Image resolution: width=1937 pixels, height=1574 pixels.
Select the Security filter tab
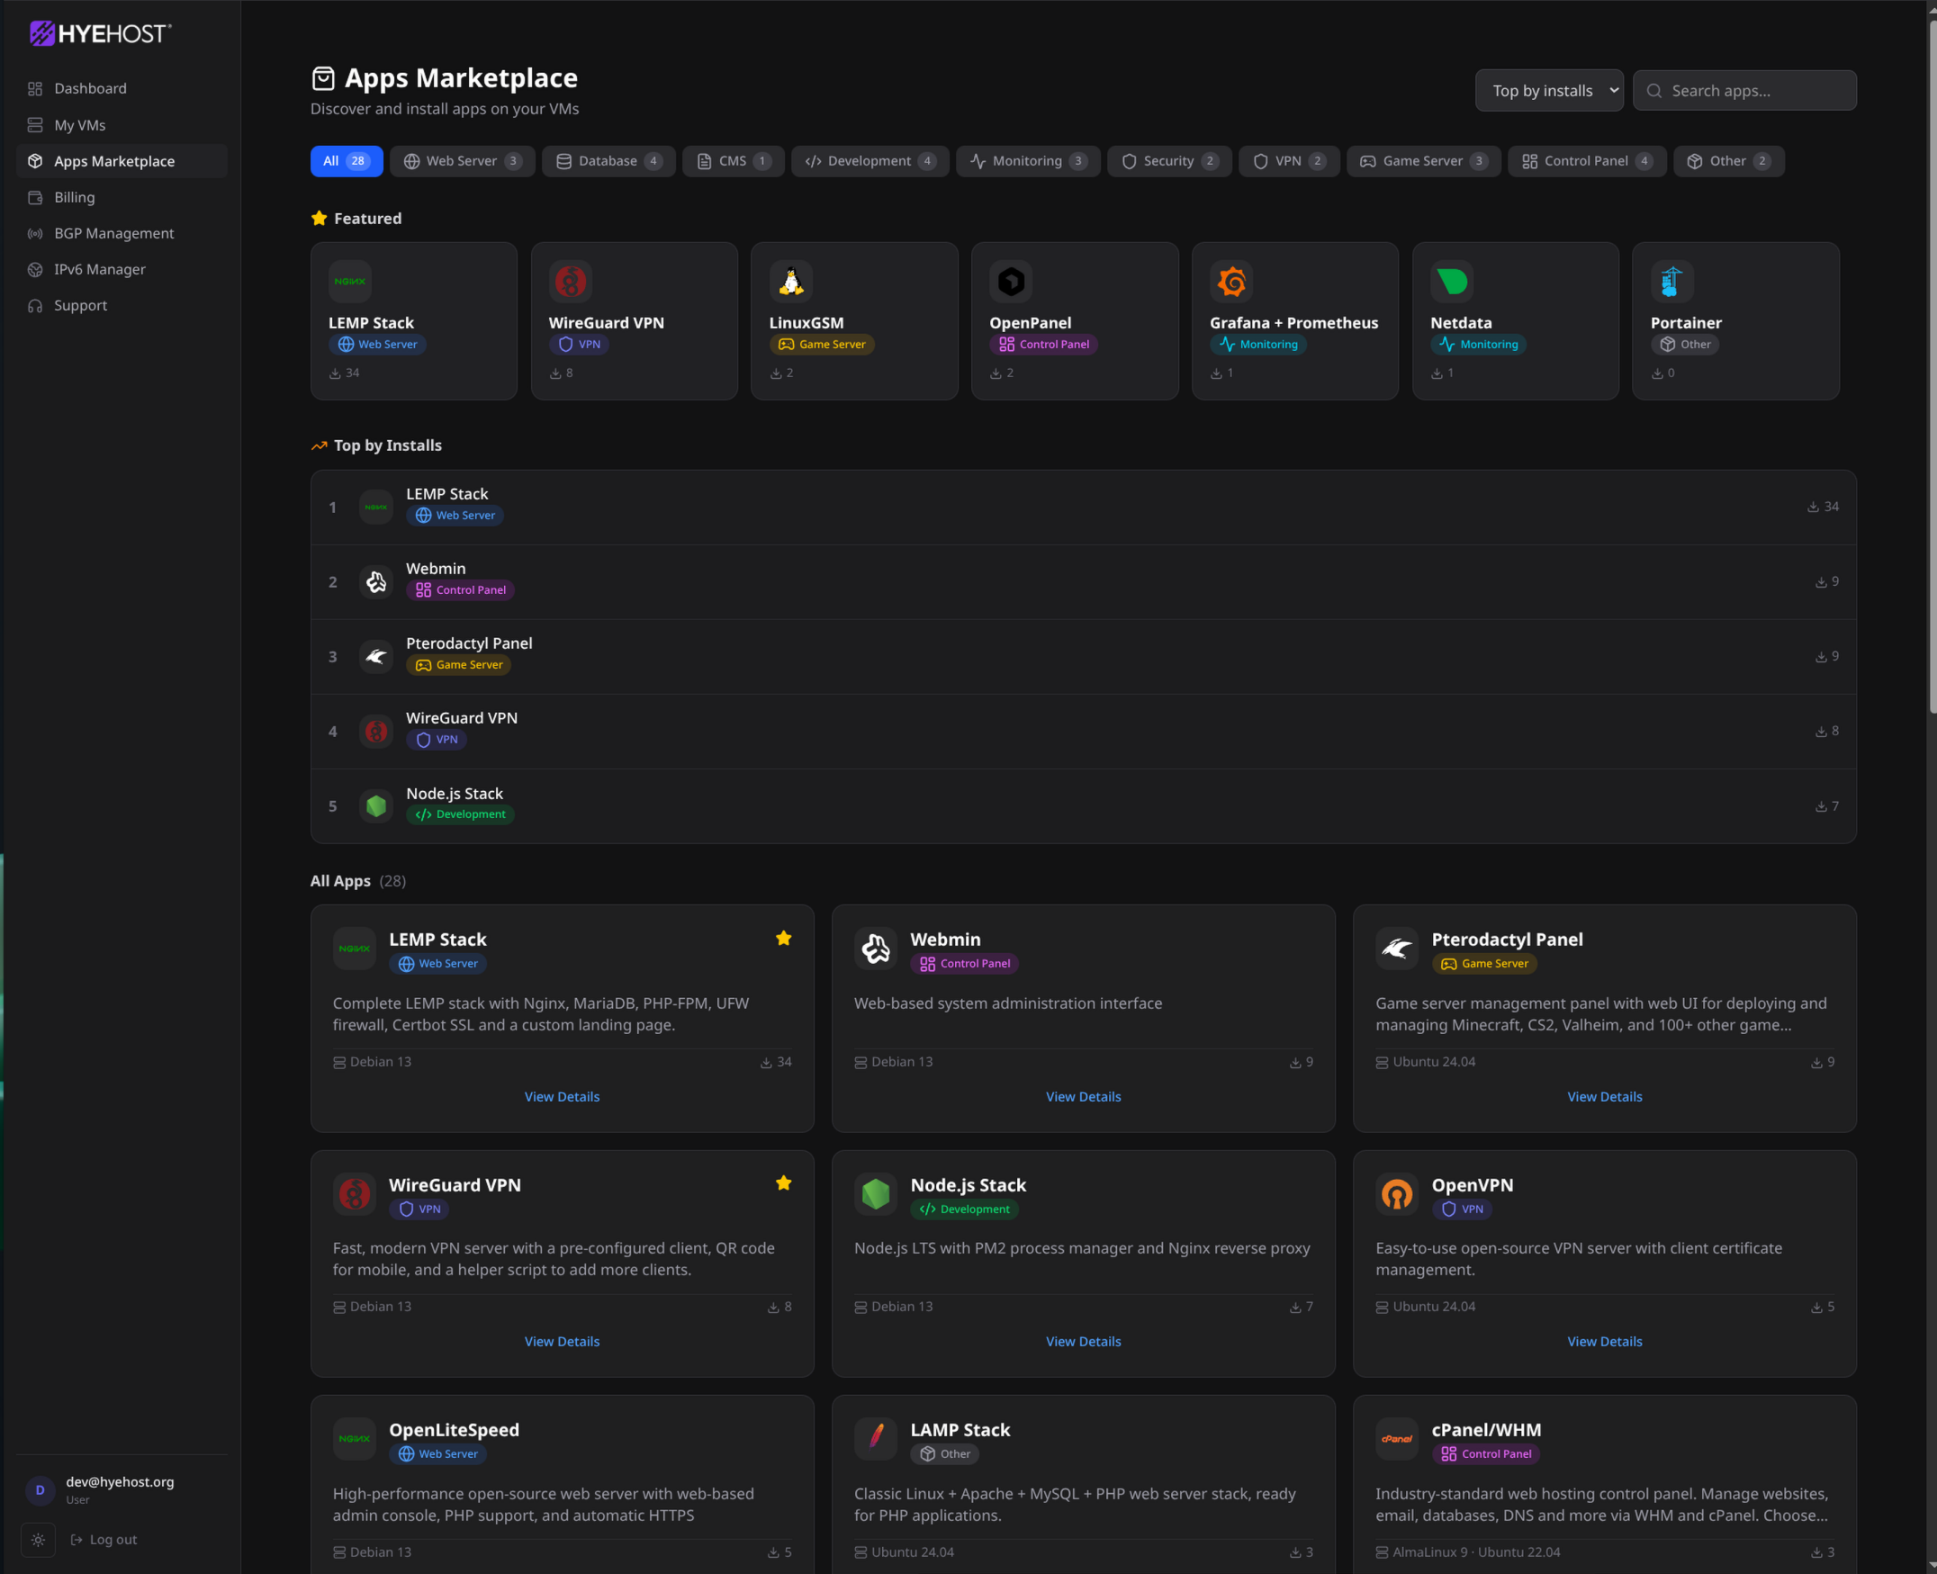(x=1170, y=160)
